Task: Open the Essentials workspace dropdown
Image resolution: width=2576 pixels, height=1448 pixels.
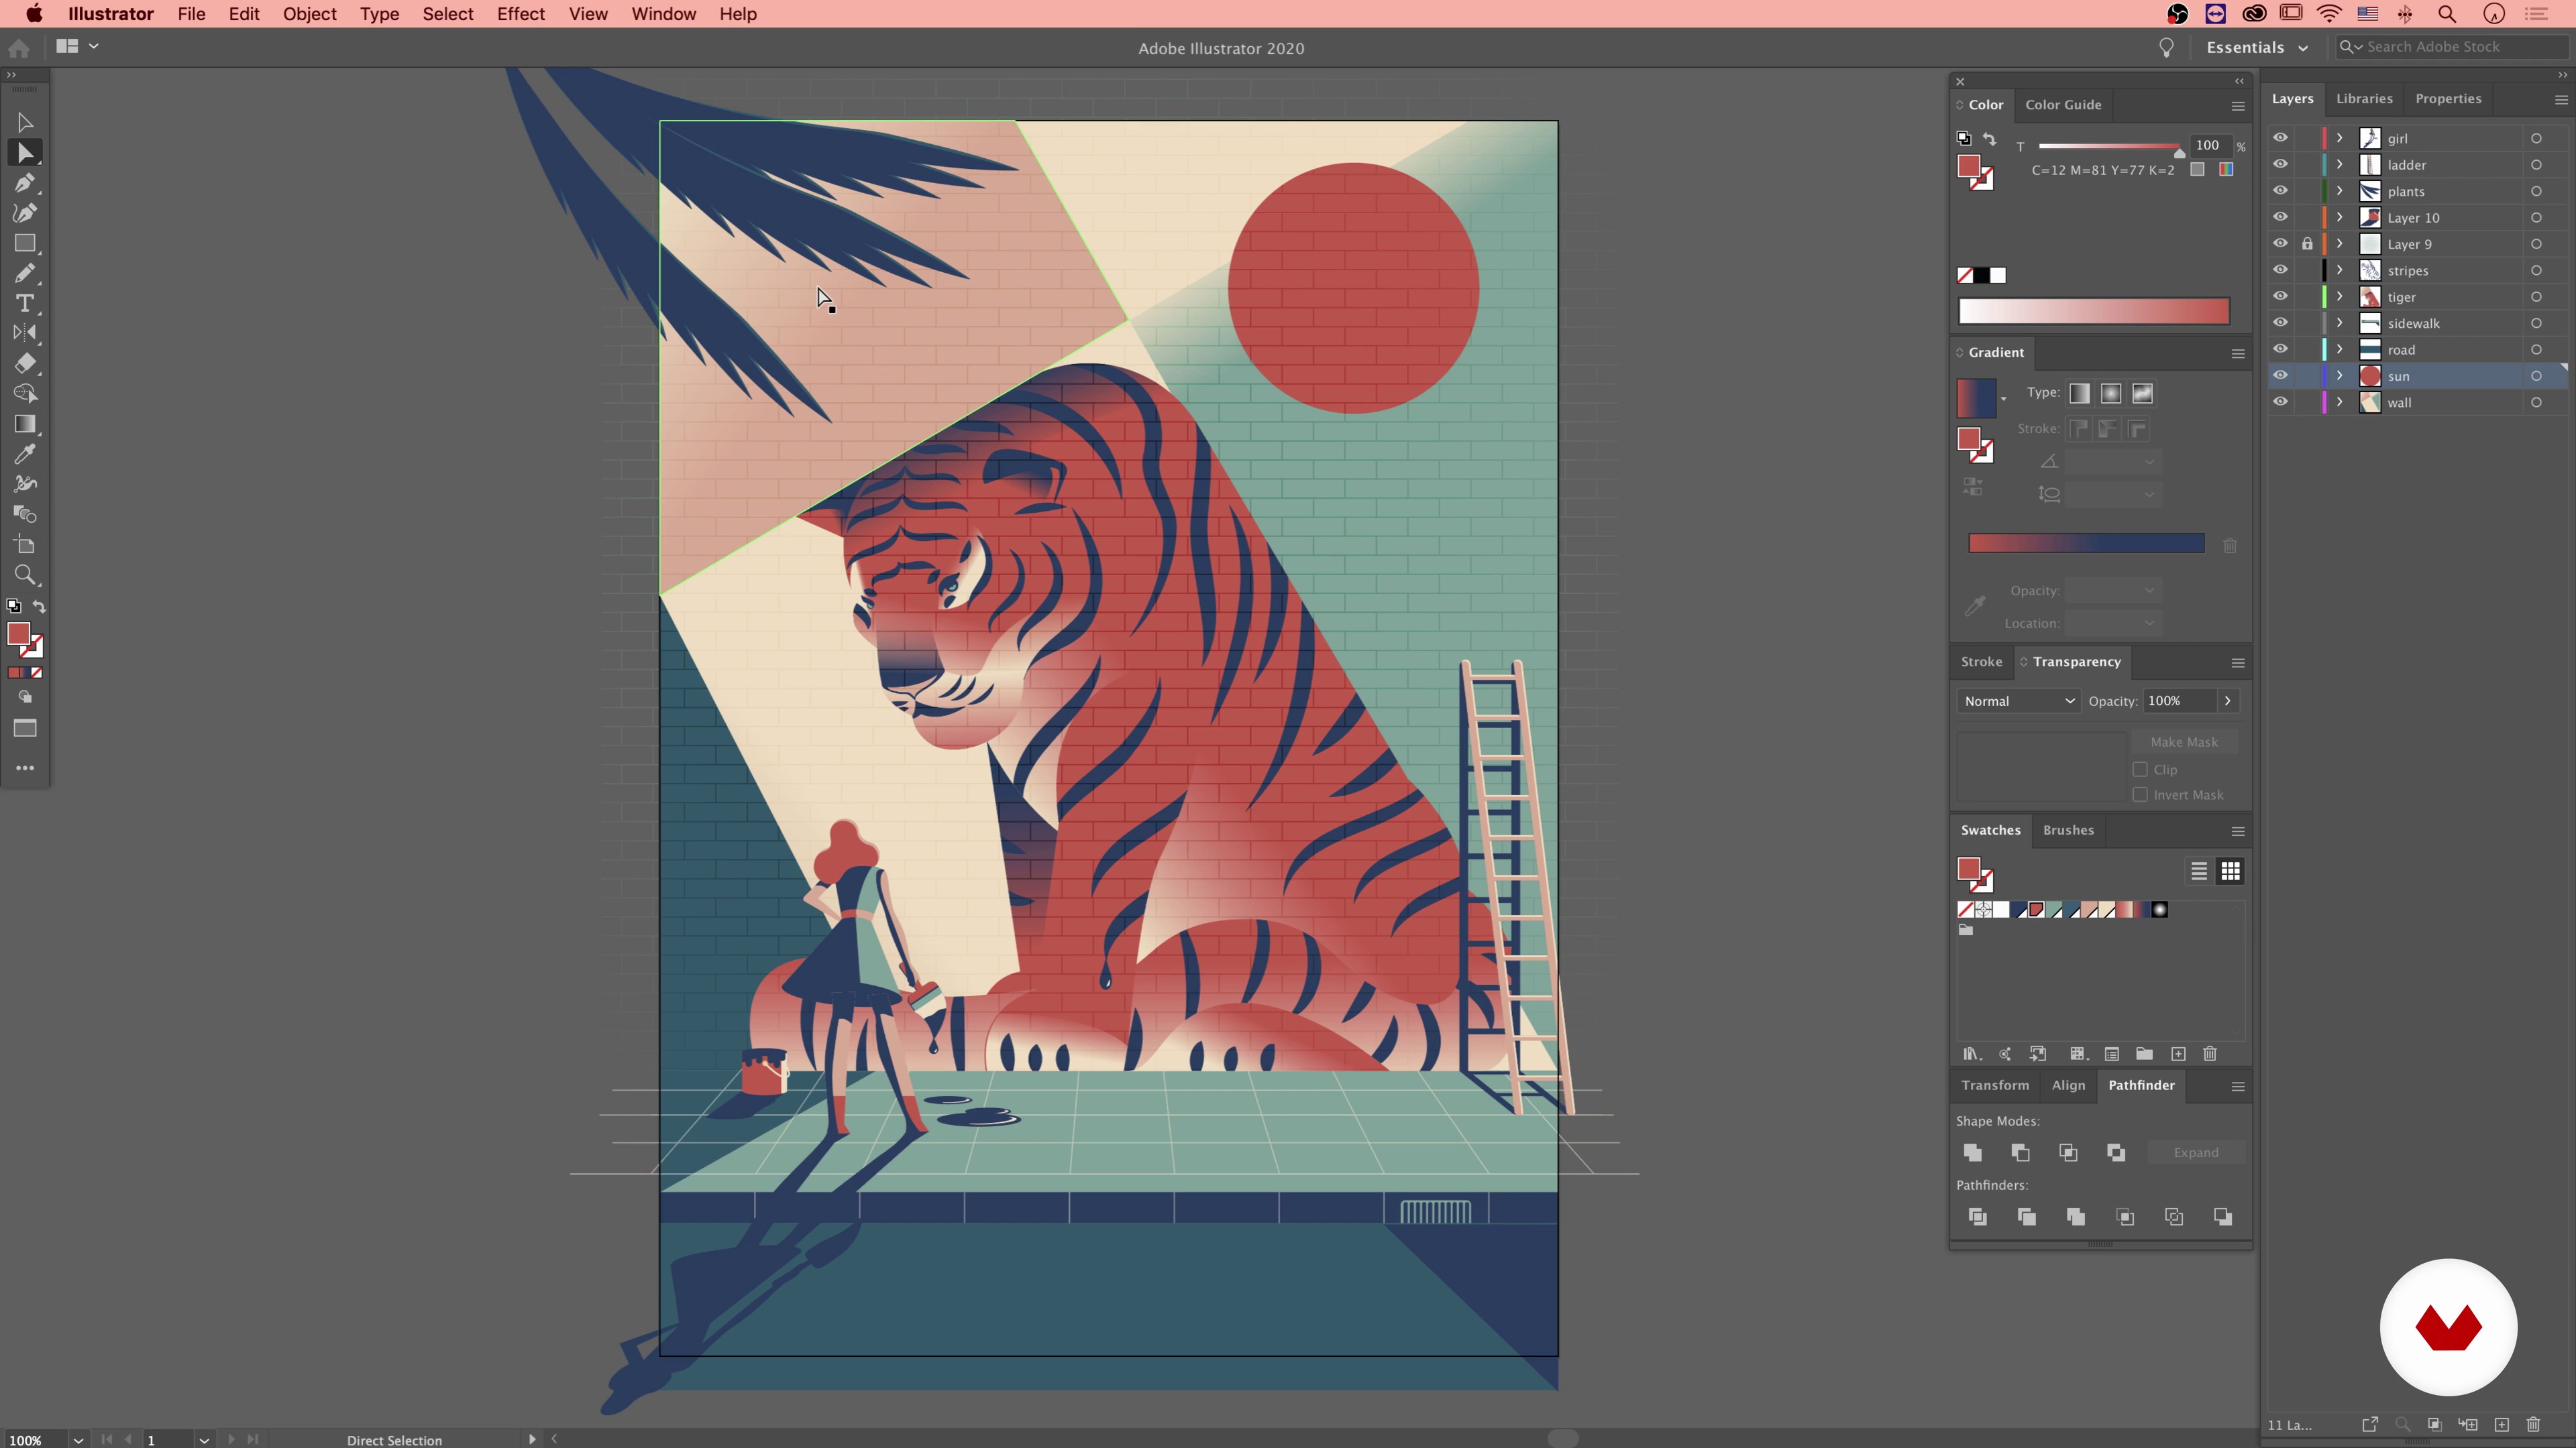Action: click(2257, 47)
